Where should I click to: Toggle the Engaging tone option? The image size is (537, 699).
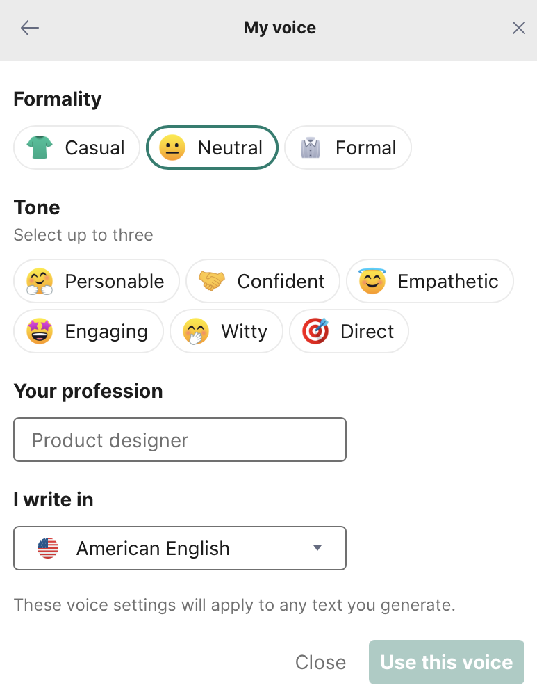[88, 331]
